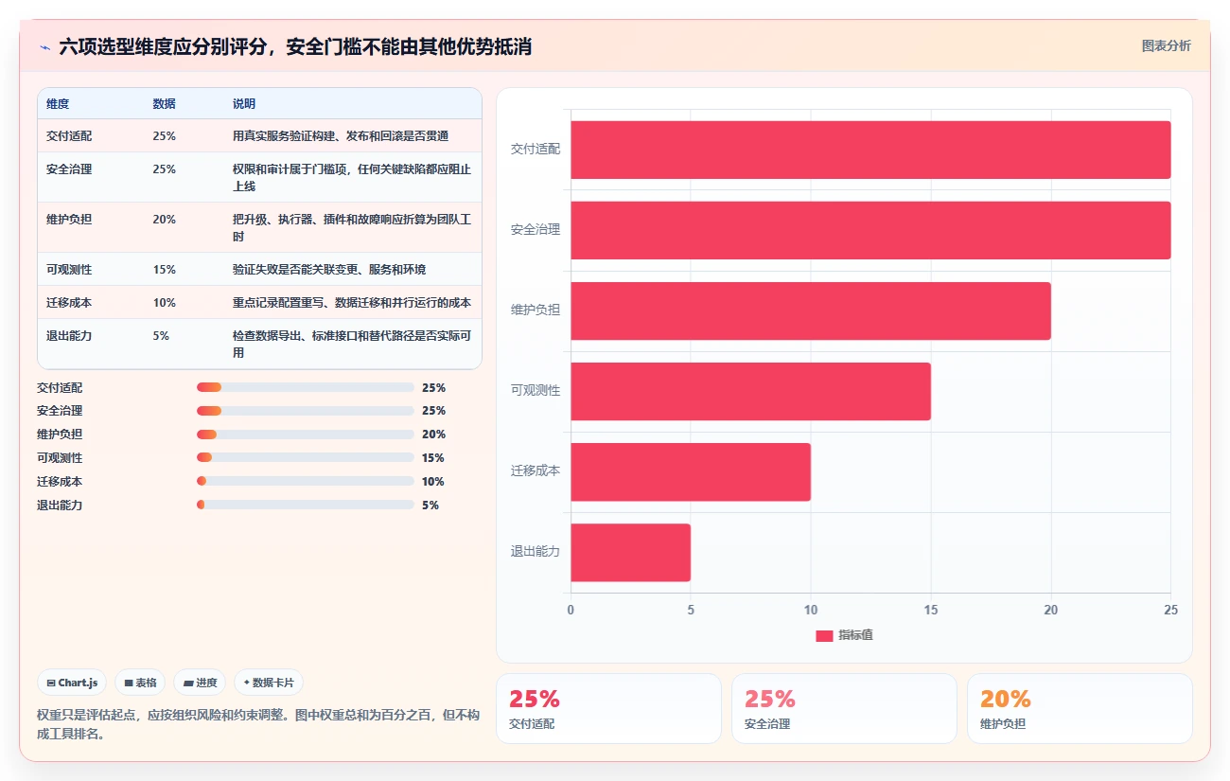
Task: Select the 维护负担 table row cell
Action: click(69, 219)
